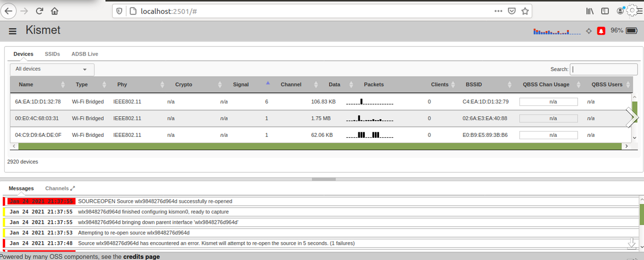Expand the Channels panel pop-out icon
The height and width of the screenshot is (260, 644).
(x=73, y=188)
